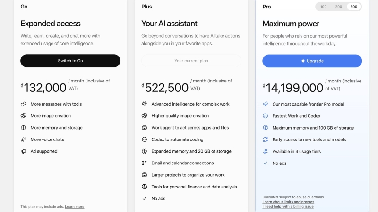Click the telescope icon beside frontier Pro model
This screenshot has width=378, height=212.
point(265,104)
